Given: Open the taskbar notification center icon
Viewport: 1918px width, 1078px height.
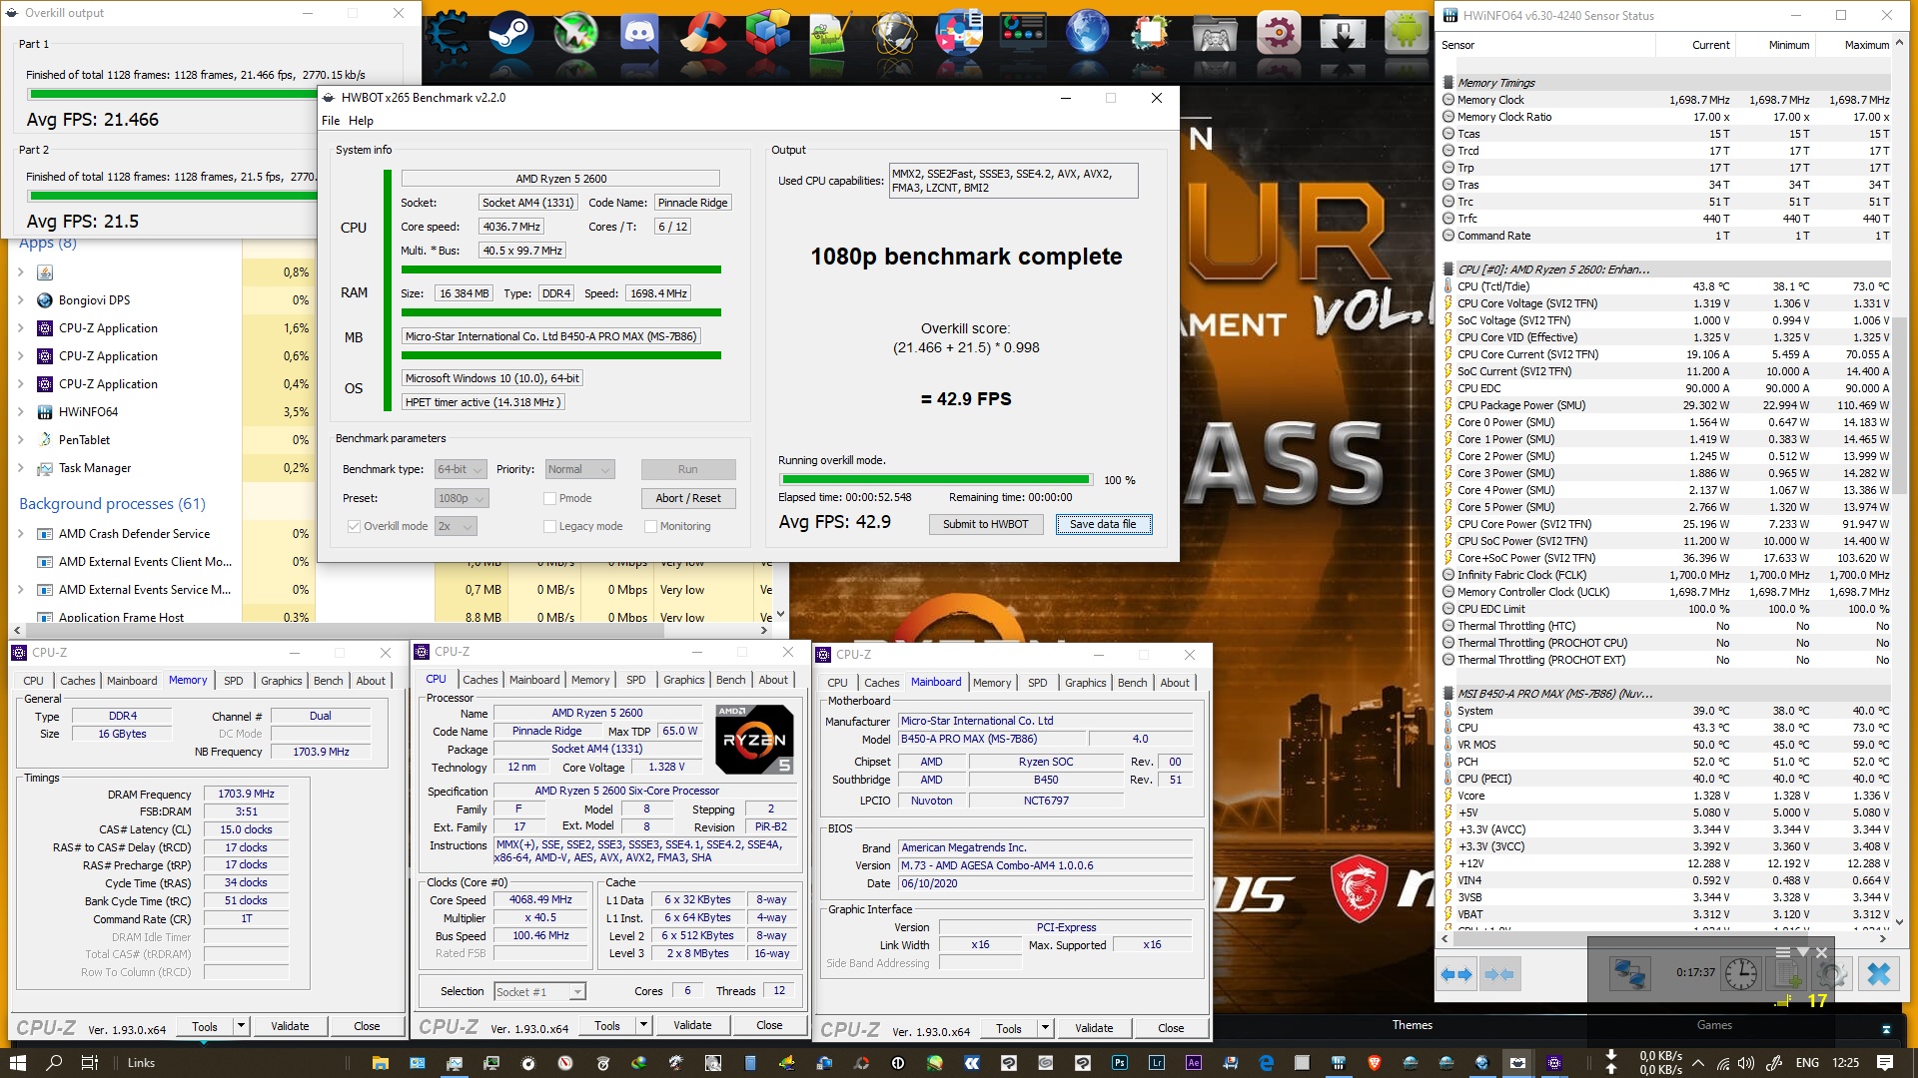Looking at the screenshot, I should pos(1885,1063).
